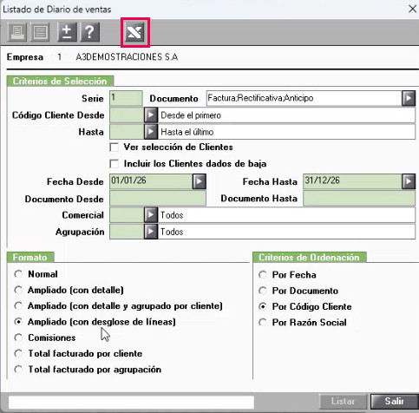Click the Hasta client code field
The image size is (419, 413).
tap(127, 132)
